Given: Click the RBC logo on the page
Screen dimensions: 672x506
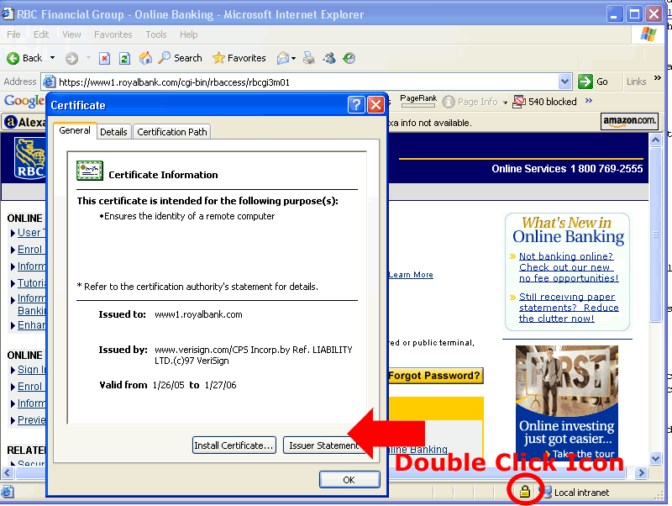Looking at the screenshot, I should [29, 158].
